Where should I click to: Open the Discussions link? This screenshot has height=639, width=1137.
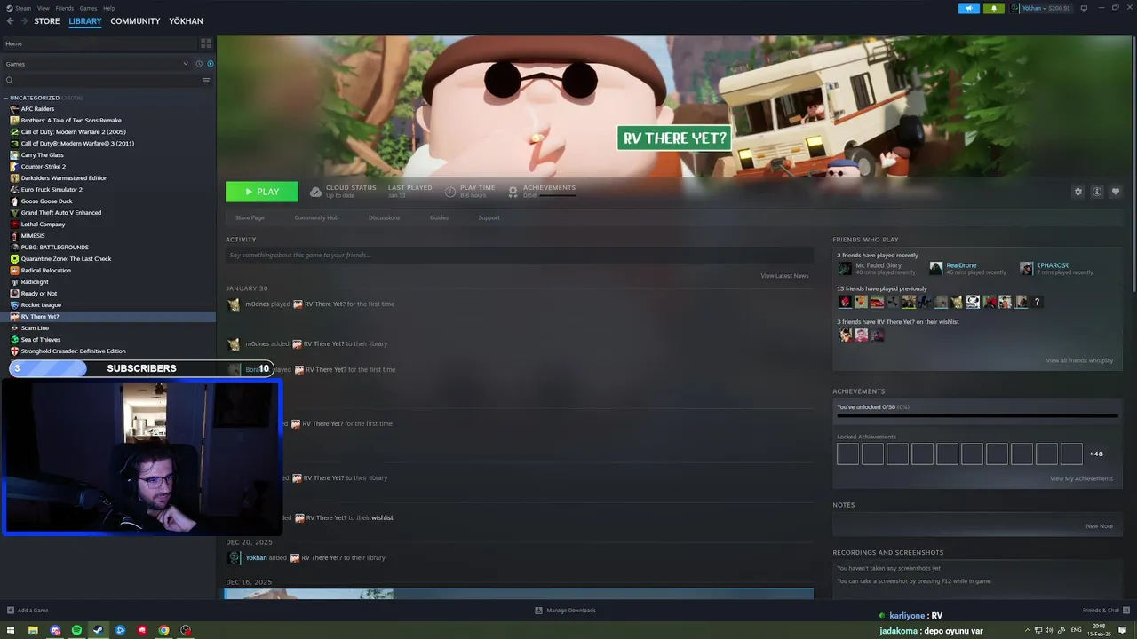click(x=384, y=217)
